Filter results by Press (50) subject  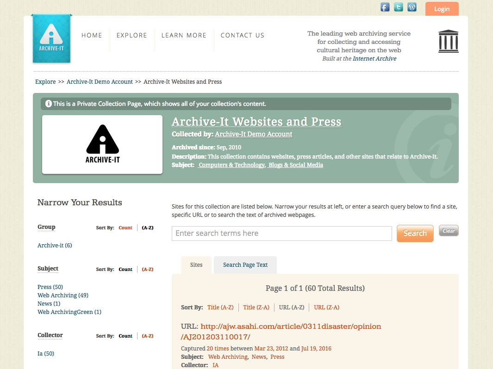50,287
